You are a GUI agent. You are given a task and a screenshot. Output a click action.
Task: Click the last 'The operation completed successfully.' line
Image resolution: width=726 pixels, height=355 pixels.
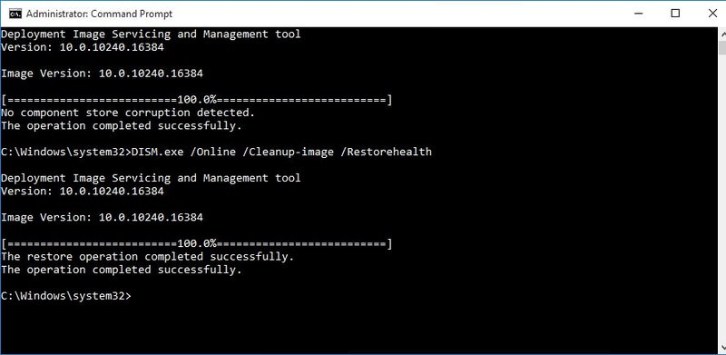tap(122, 270)
